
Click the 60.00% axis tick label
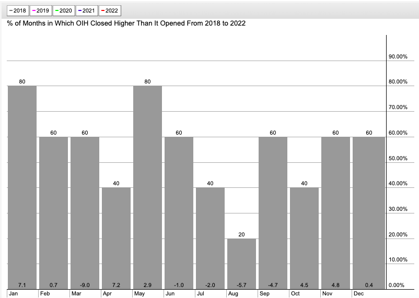click(398, 133)
